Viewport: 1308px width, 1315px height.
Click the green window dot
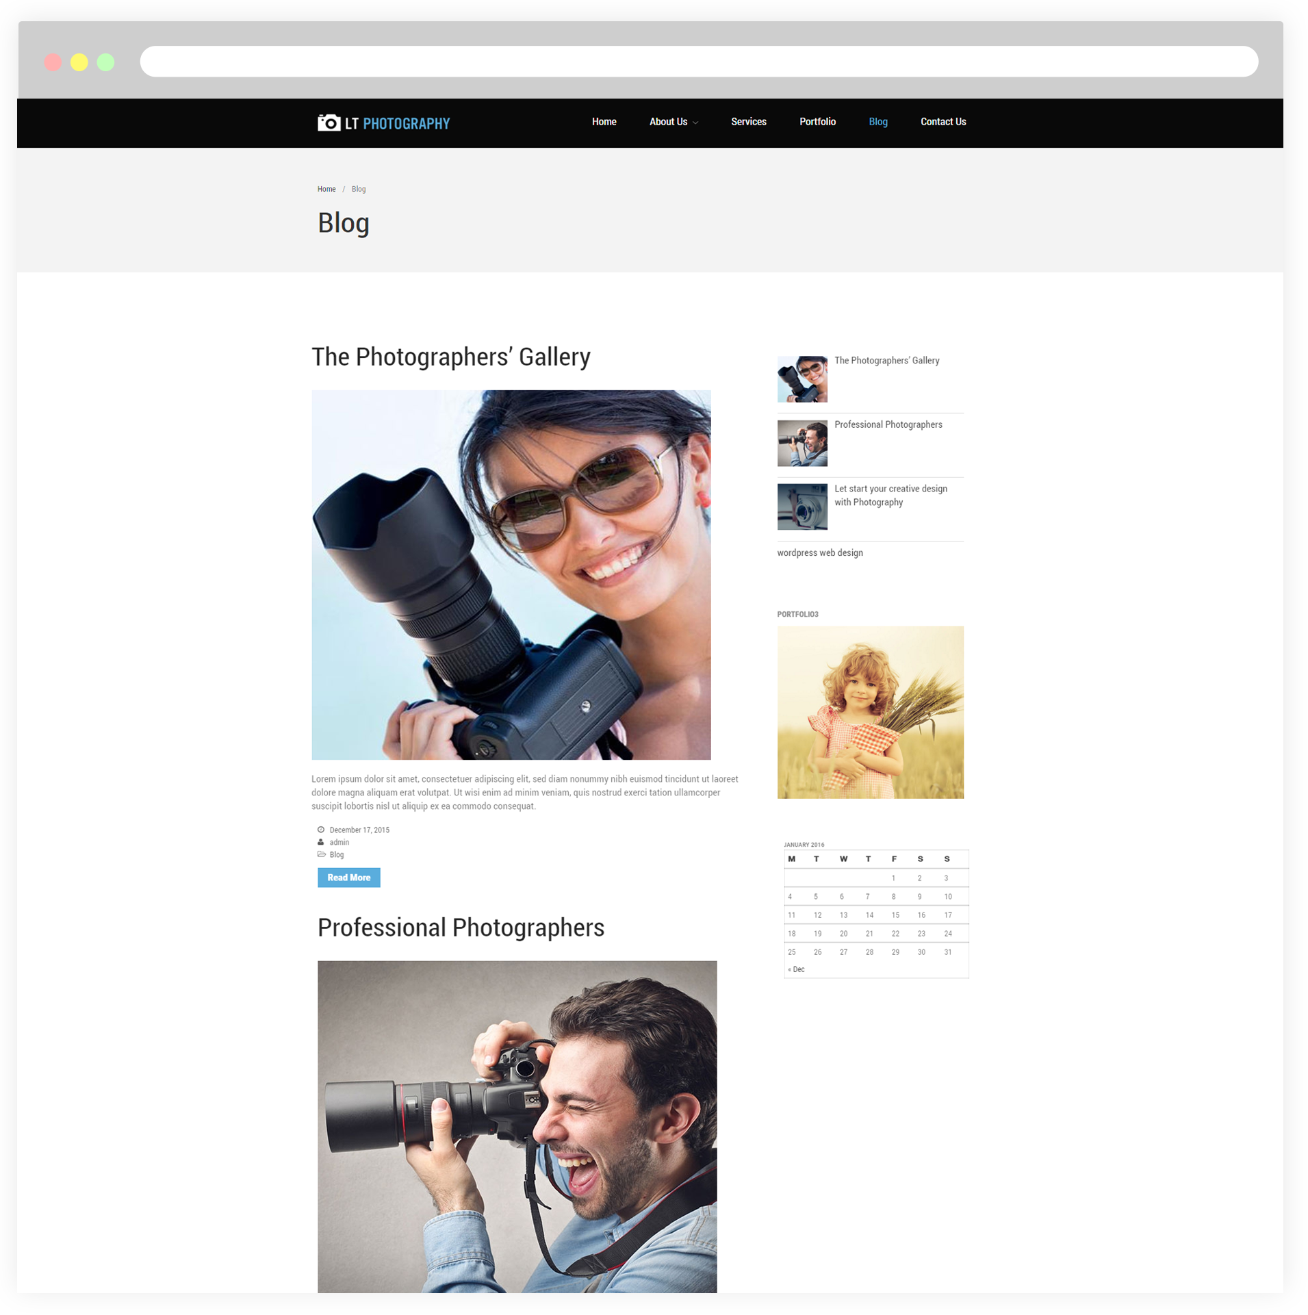tap(105, 62)
